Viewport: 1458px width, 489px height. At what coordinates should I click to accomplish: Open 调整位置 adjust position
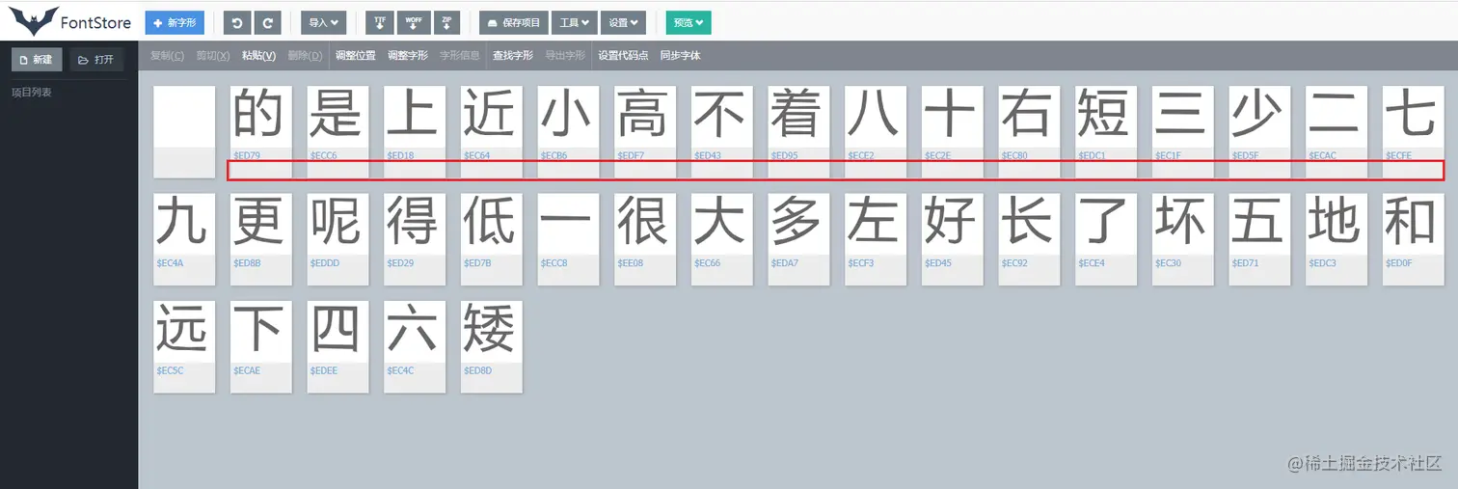356,56
